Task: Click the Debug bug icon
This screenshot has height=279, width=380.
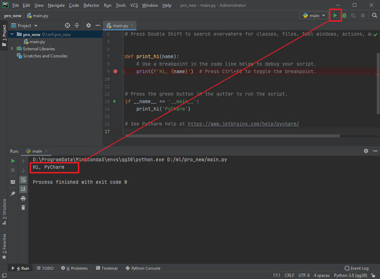Action: 344,16
